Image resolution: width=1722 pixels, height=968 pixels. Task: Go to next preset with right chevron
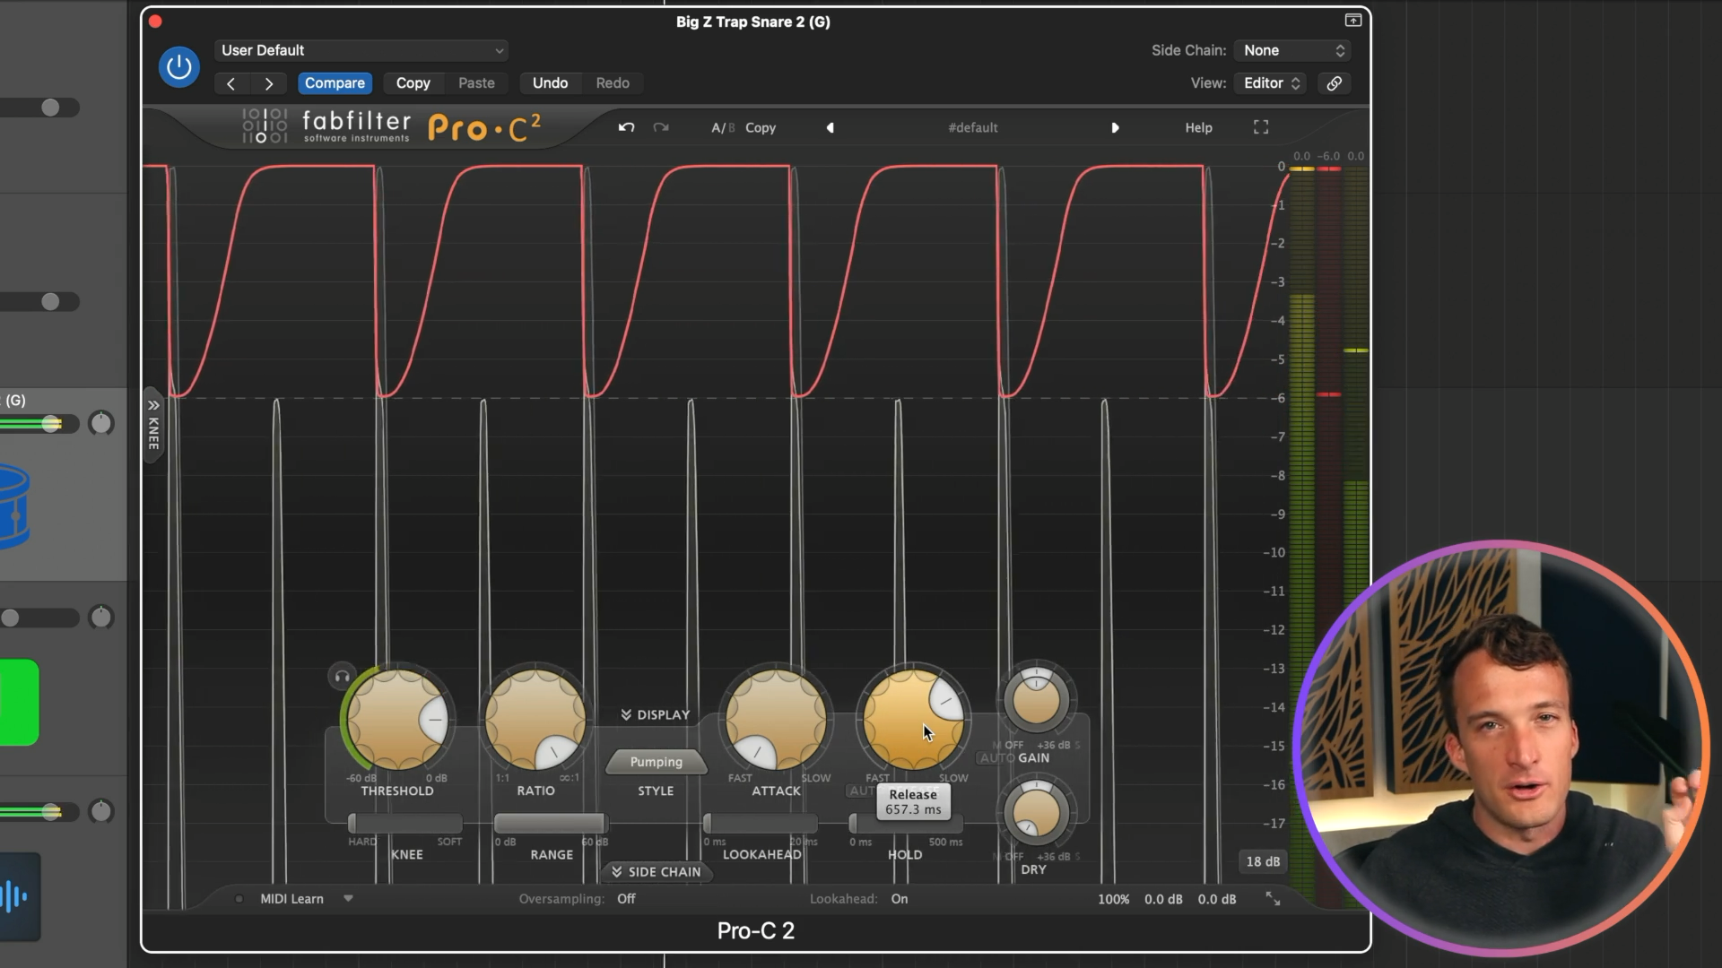pos(268,83)
